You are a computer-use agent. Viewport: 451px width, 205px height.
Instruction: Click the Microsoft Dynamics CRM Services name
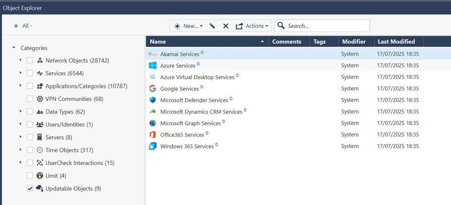(201, 112)
